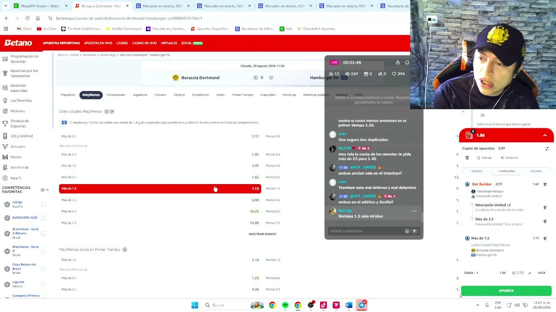
Task: Remove the Bet Builder bet with its trash icon
Action: [545, 184]
